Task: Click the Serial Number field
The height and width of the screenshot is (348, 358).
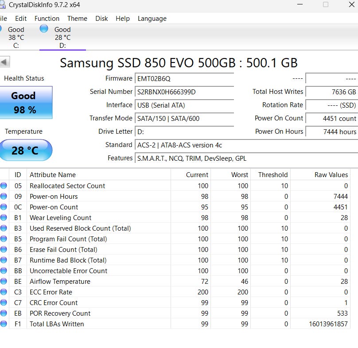Action: [x=184, y=92]
